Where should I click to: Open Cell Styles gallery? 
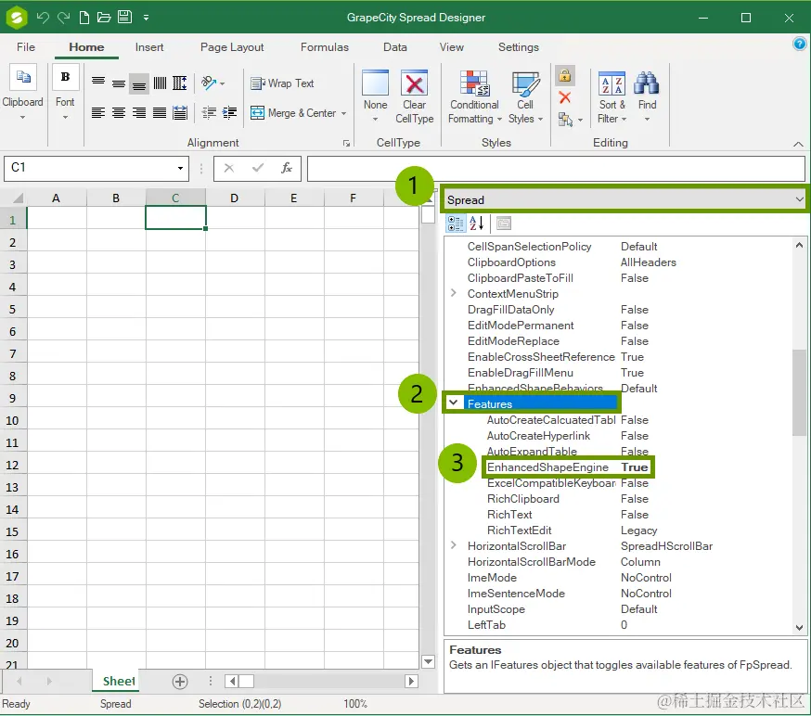point(525,97)
